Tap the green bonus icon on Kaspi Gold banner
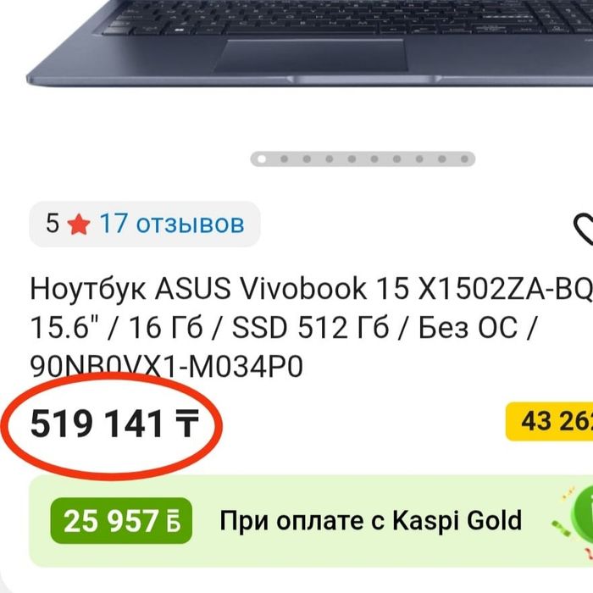The width and height of the screenshot is (593, 593). [583, 508]
